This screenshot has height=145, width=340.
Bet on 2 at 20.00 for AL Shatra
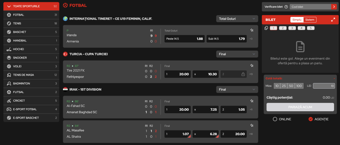click(233, 134)
